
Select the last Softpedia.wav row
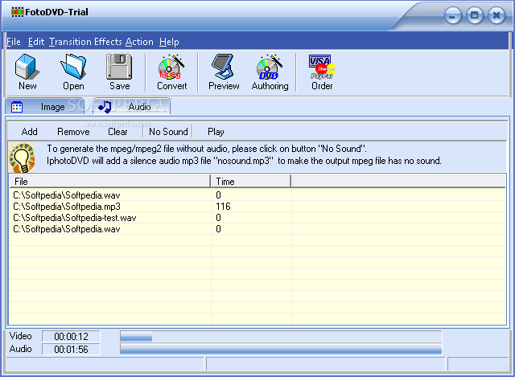pyautogui.click(x=257, y=229)
